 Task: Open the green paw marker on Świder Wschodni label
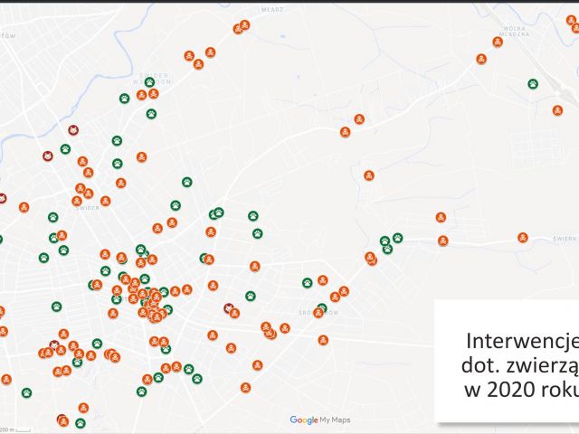coord(149,82)
